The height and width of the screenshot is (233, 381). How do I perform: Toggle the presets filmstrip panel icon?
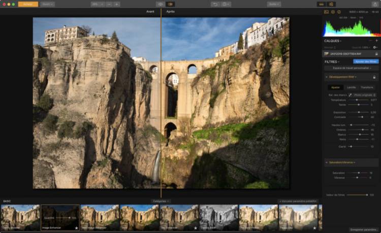321,4
